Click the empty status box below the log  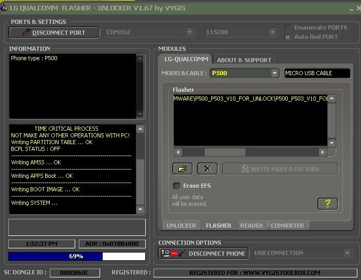77,227
